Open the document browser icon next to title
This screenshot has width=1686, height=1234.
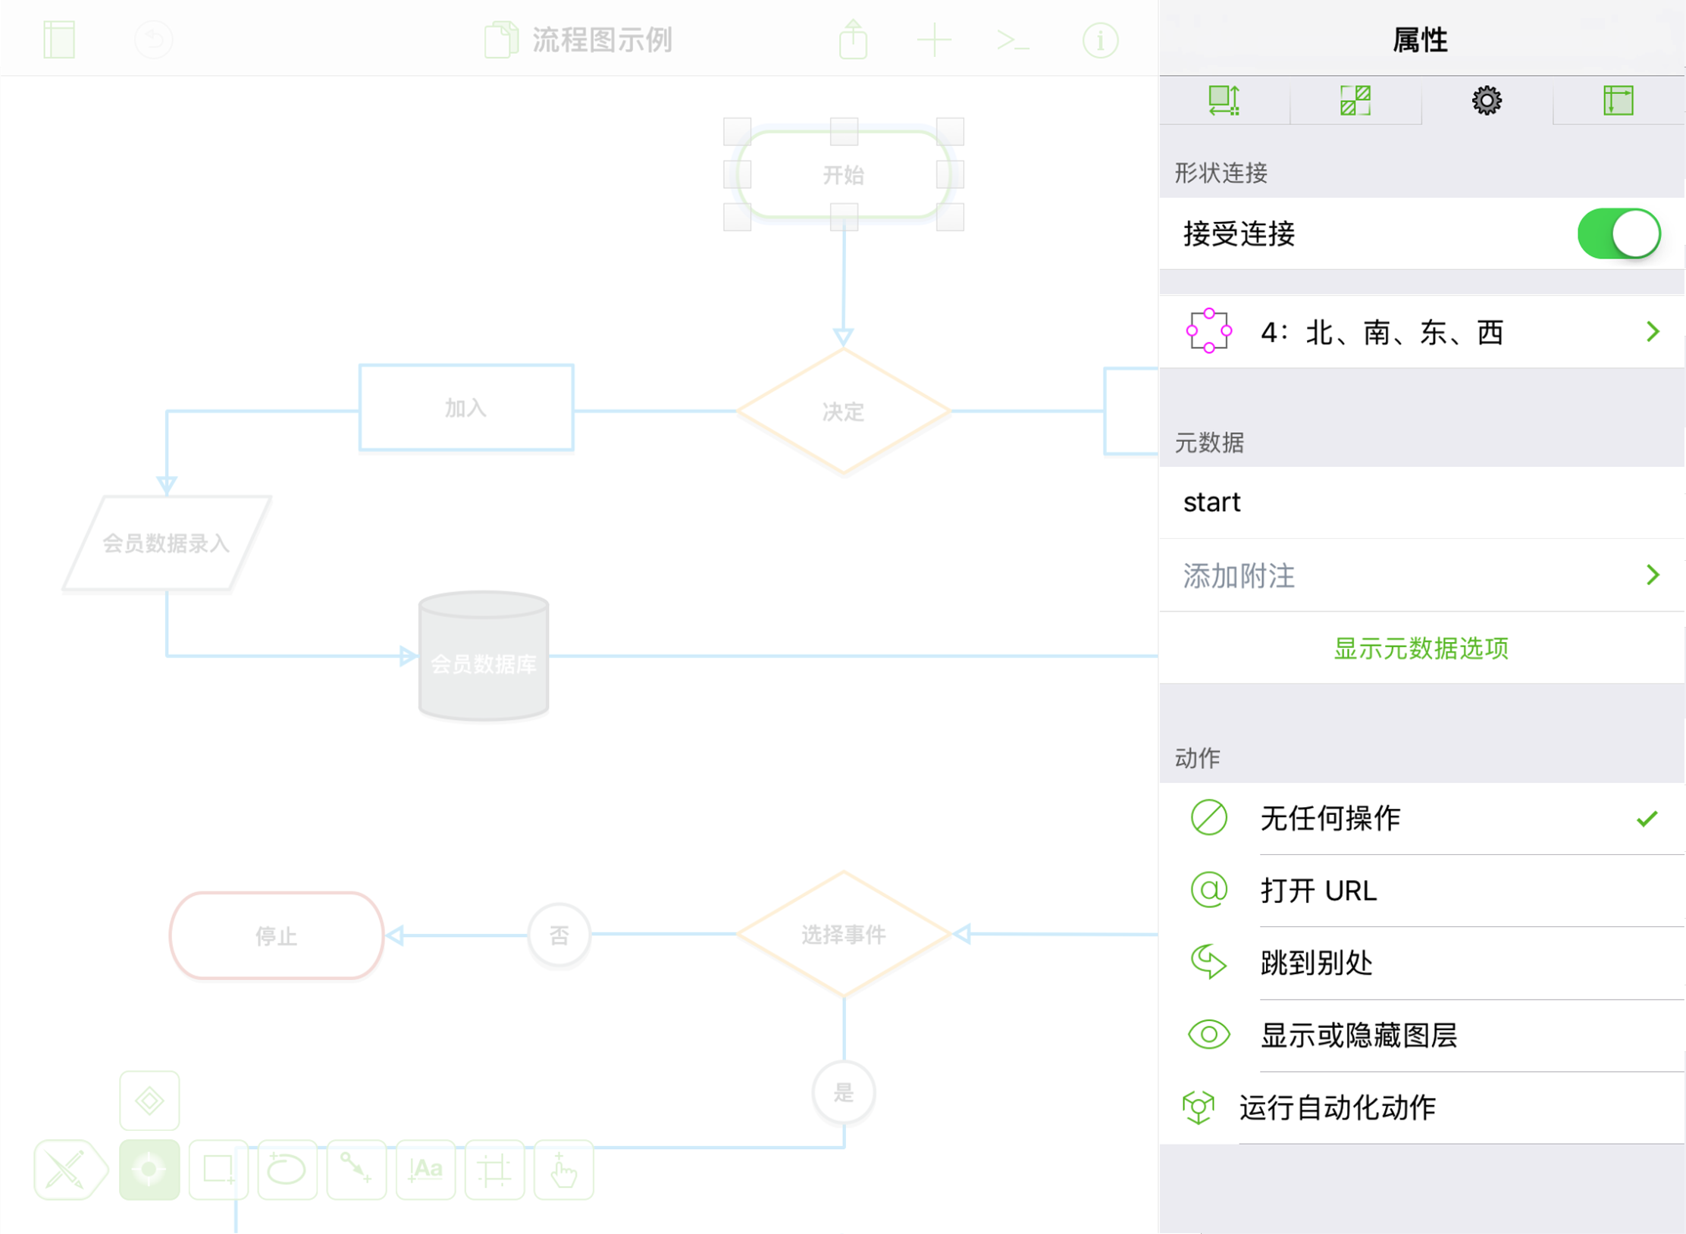501,39
